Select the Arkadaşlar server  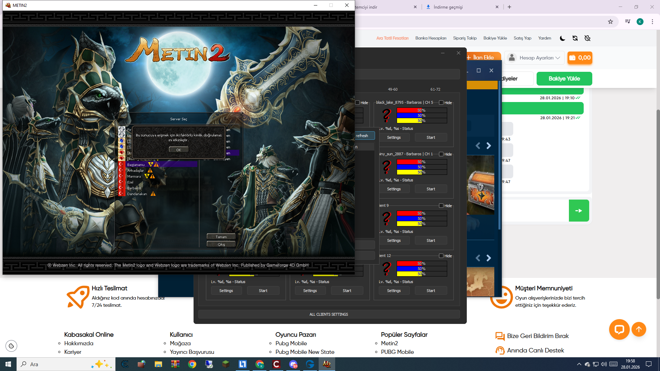point(135,170)
